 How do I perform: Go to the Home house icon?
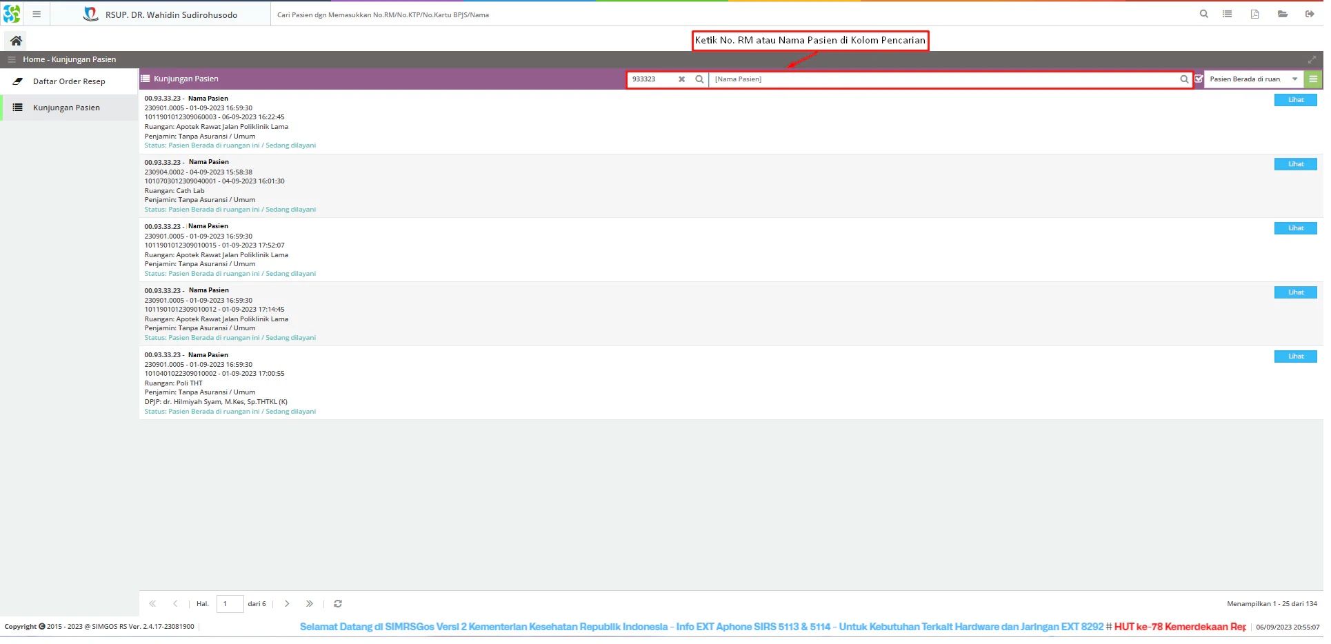tap(16, 41)
